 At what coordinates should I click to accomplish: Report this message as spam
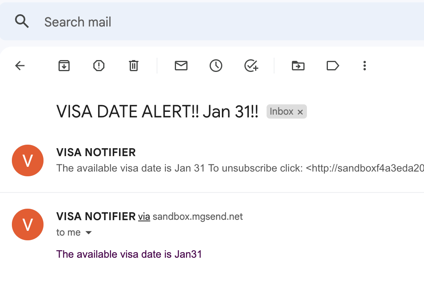coord(98,66)
